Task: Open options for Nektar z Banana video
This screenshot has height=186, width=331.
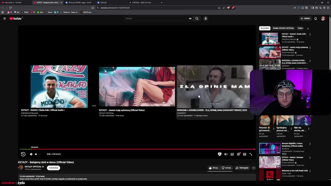Action: 310,158
